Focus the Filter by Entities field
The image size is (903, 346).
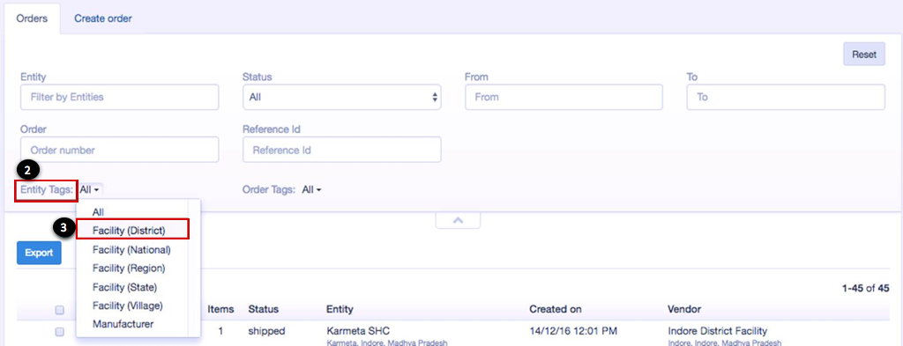120,97
